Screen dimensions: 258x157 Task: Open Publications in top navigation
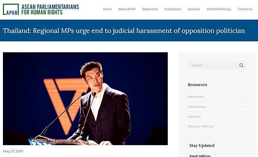(173, 9)
